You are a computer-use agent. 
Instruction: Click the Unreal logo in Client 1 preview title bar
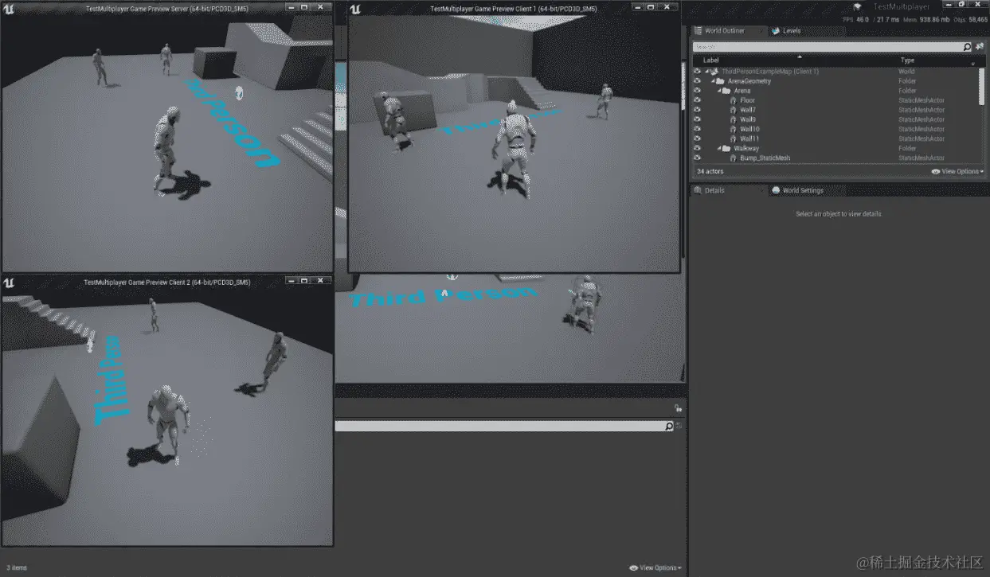pyautogui.click(x=355, y=8)
